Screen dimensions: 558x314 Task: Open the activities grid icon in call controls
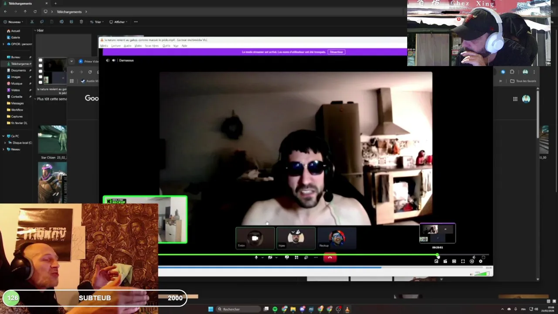coord(296,258)
